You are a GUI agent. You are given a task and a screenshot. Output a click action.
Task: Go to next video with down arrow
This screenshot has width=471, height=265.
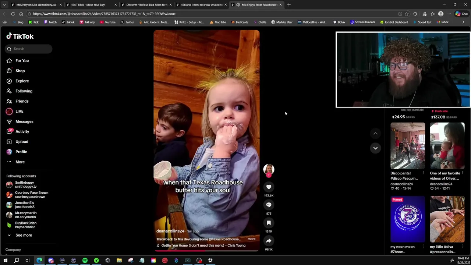click(x=375, y=148)
